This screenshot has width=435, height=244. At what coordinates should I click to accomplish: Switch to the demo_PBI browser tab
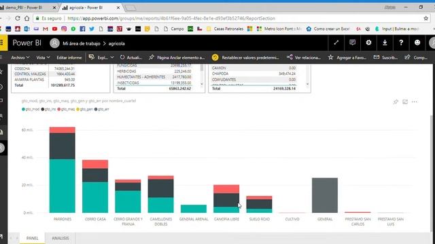click(x=29, y=7)
